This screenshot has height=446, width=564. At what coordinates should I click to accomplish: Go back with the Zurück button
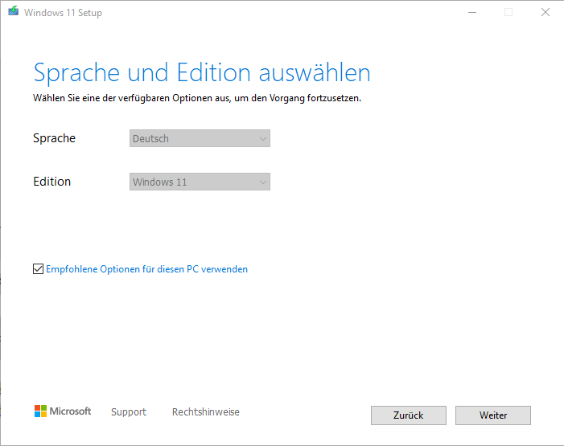point(409,415)
